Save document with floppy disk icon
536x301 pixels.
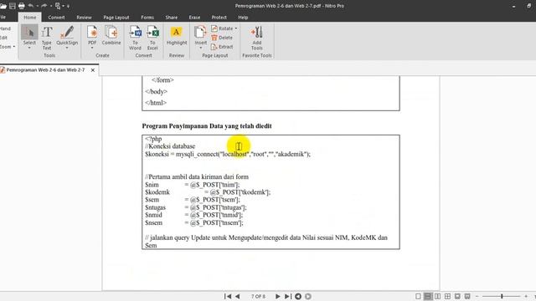(x=13, y=6)
